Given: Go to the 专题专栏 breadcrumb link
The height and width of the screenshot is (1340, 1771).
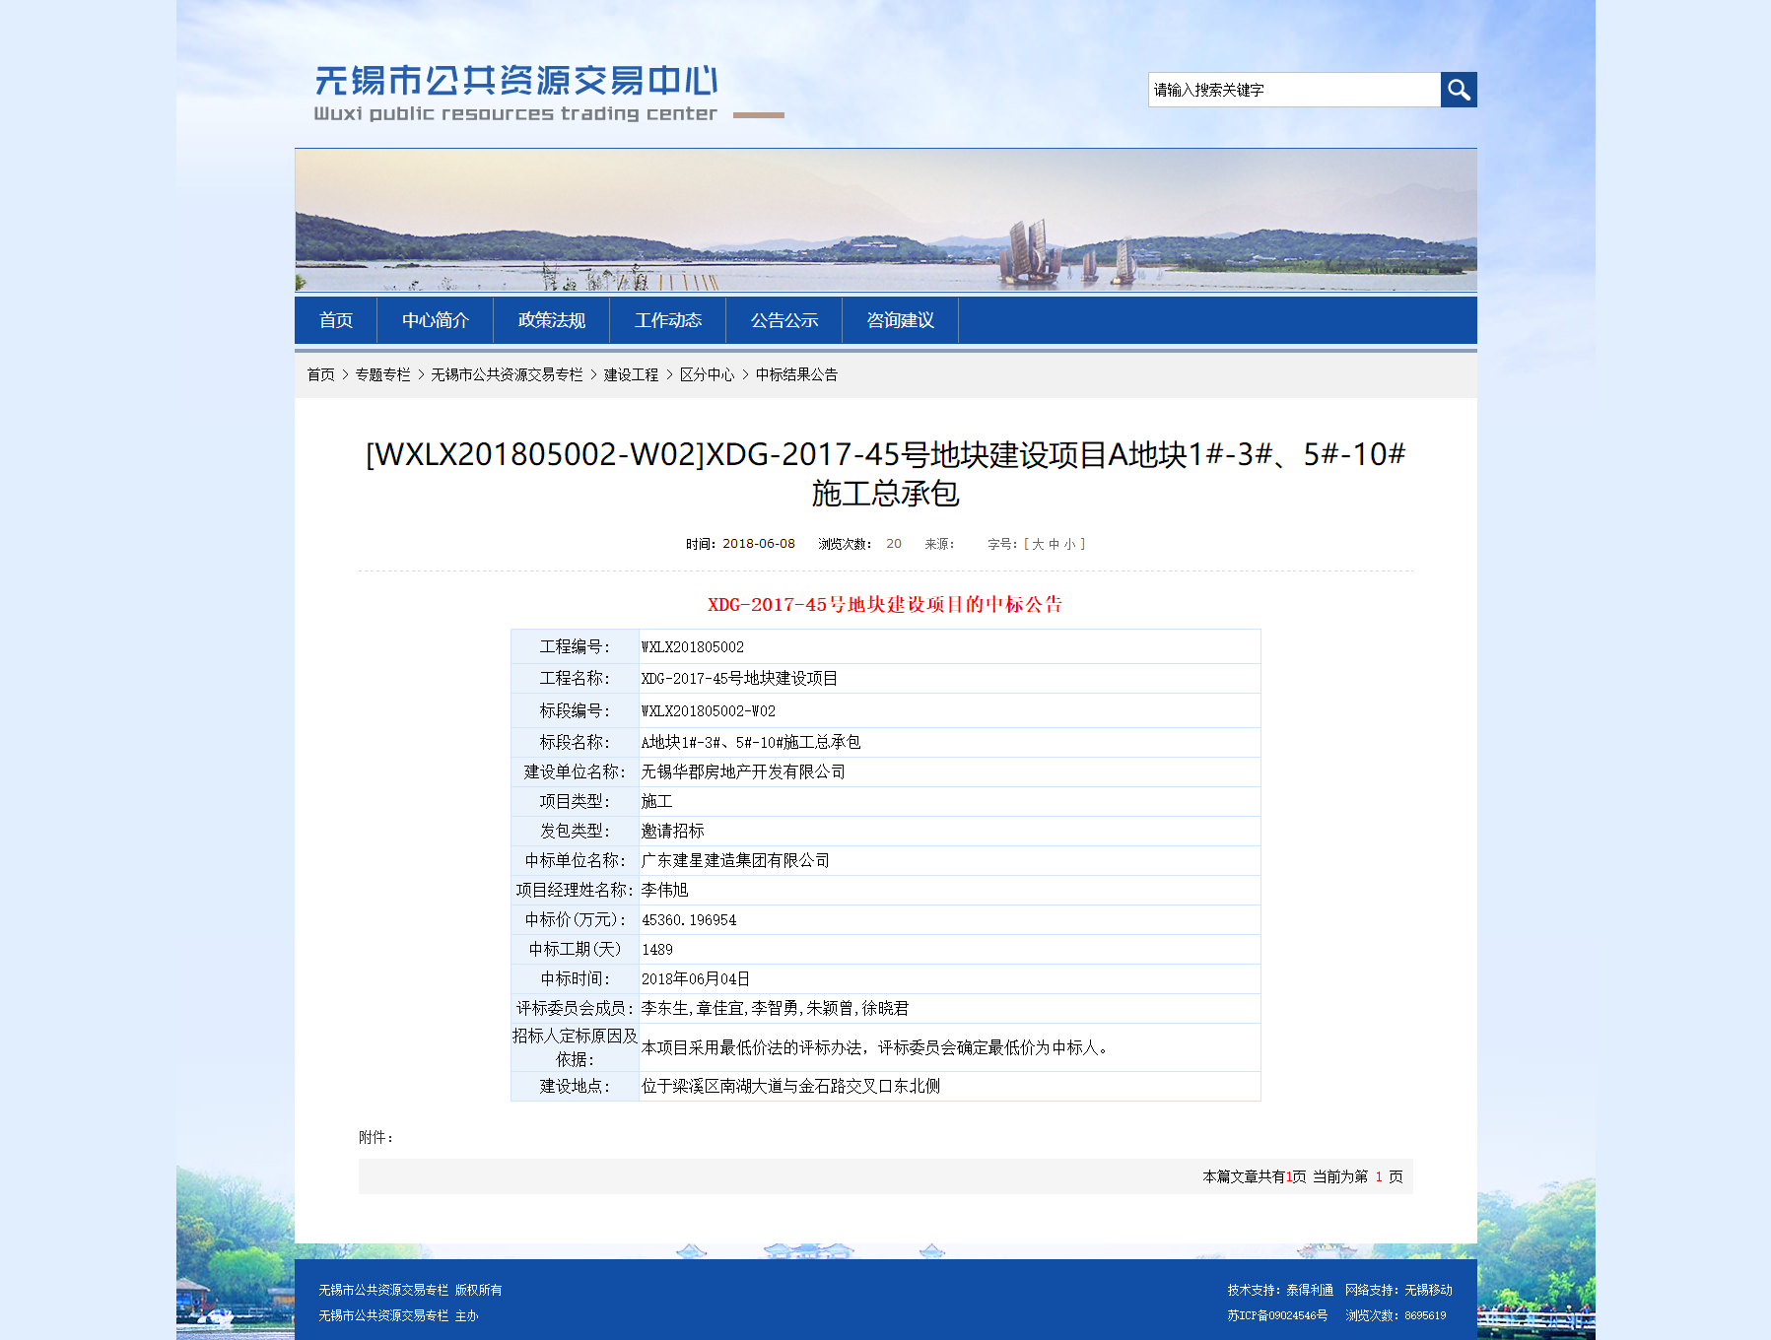Looking at the screenshot, I should pyautogui.click(x=382, y=374).
